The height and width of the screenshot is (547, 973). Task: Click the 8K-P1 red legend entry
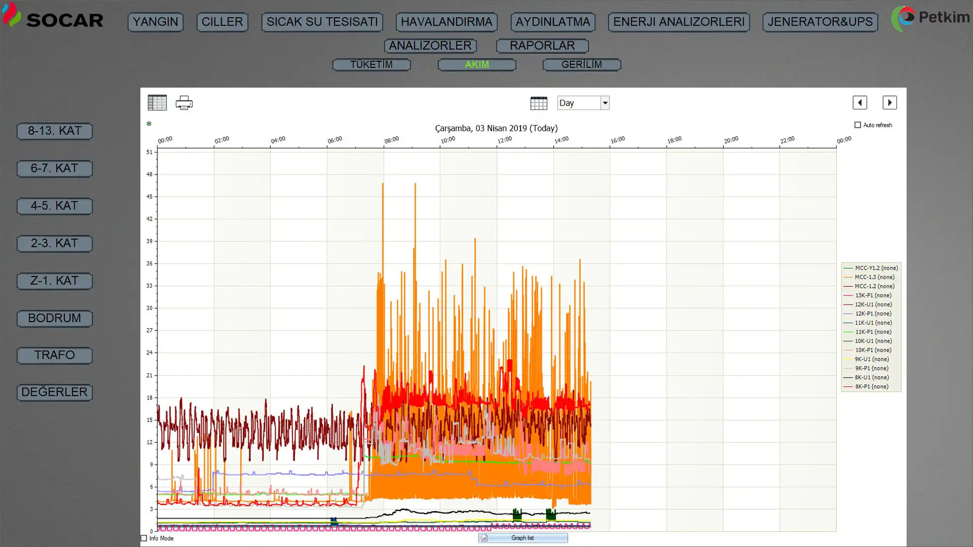871,387
